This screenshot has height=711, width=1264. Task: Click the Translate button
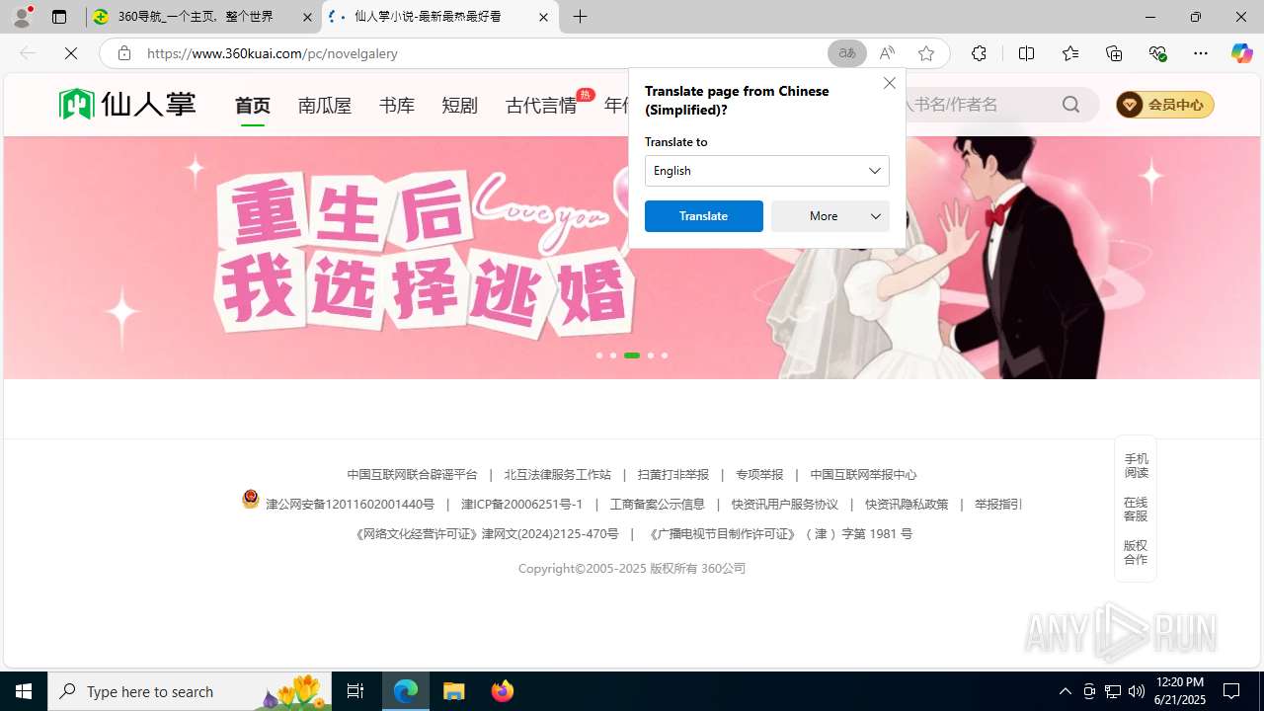704,216
